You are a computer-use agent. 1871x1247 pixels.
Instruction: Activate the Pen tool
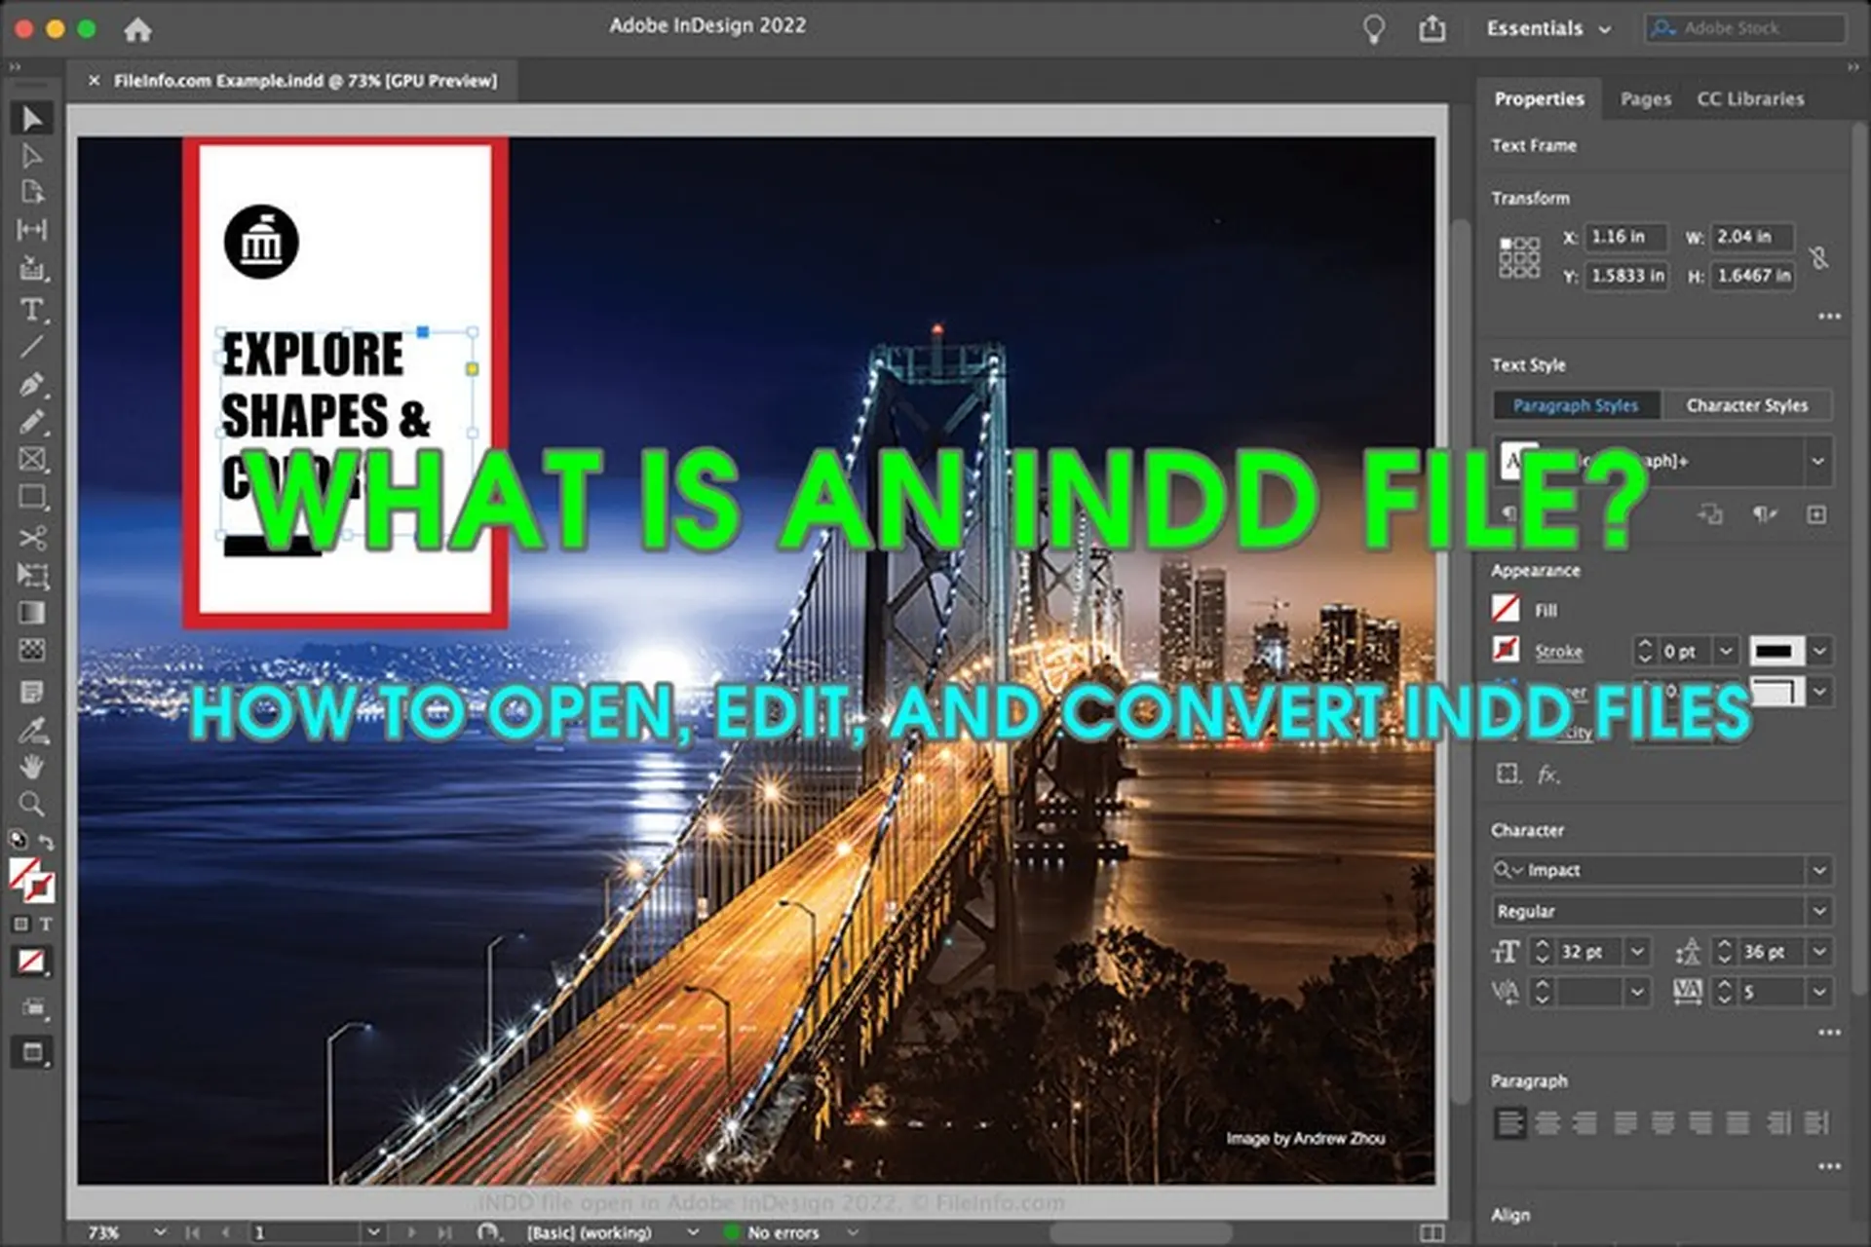32,383
